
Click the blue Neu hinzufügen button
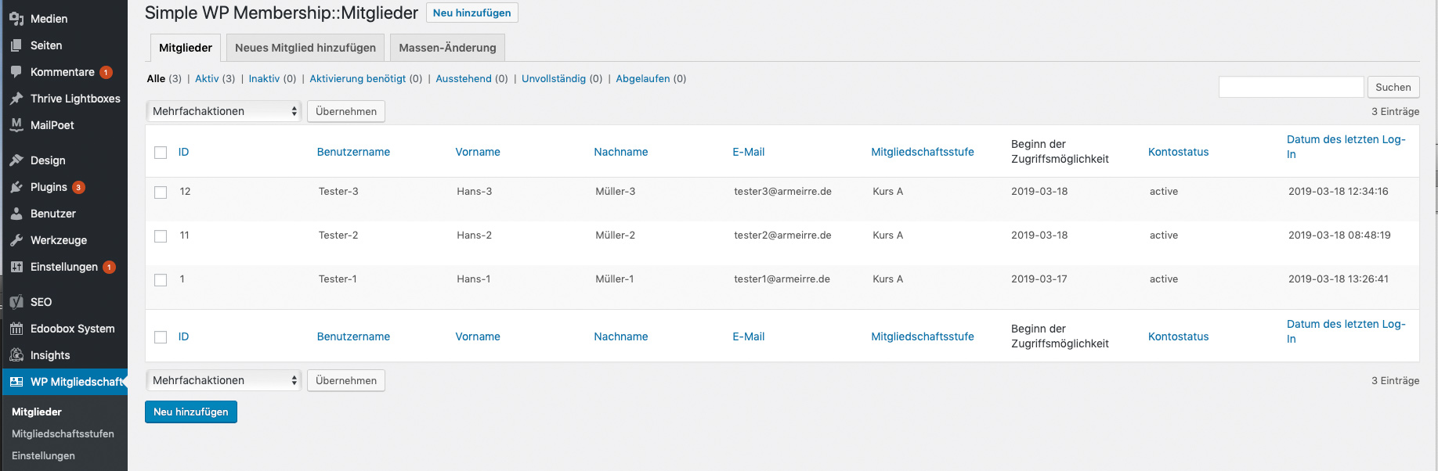pyautogui.click(x=190, y=412)
